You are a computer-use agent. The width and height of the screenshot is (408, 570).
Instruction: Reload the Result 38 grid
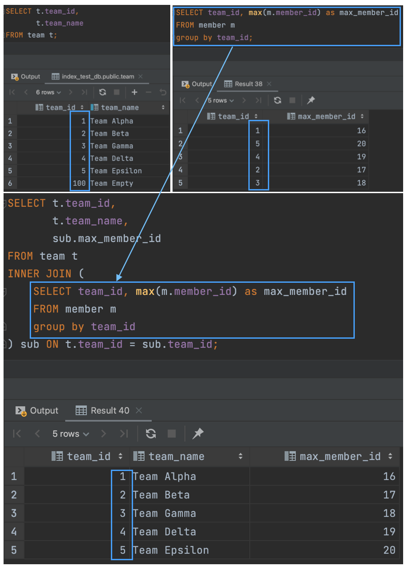(278, 100)
